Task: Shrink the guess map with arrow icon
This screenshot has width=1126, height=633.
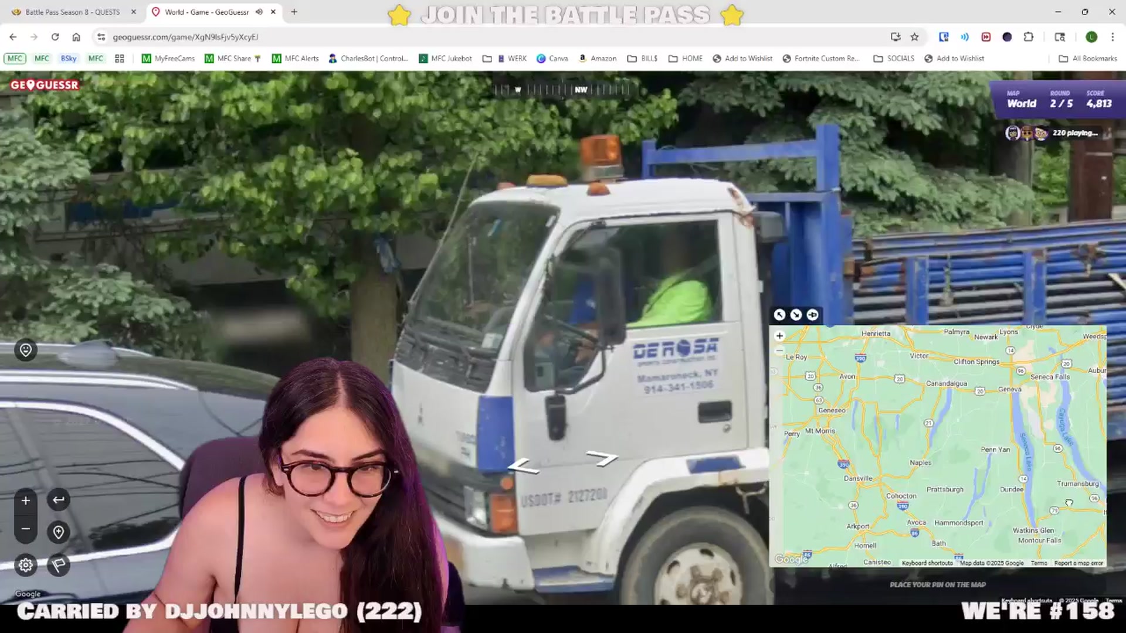Action: pos(796,315)
